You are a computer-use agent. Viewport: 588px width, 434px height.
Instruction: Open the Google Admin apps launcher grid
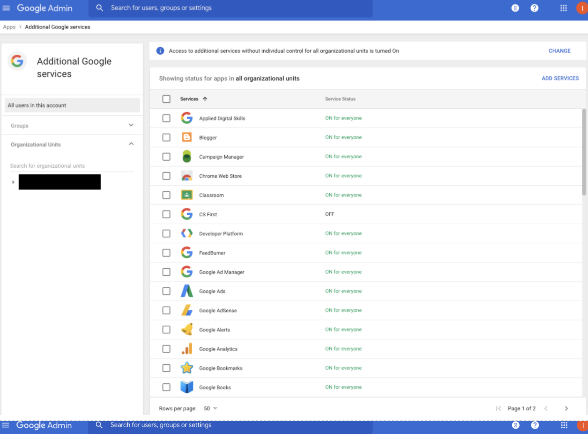point(563,8)
